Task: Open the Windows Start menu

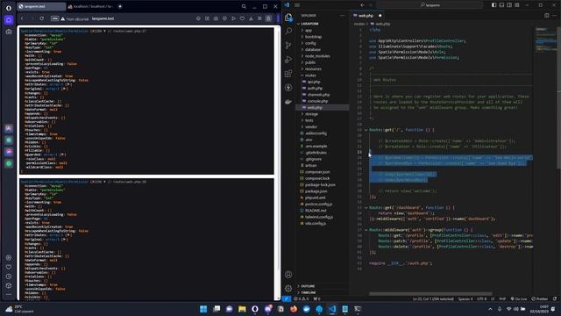Action: (203, 309)
